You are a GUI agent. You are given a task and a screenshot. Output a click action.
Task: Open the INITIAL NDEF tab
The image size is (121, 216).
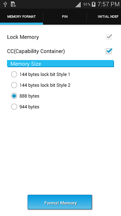click(108, 17)
